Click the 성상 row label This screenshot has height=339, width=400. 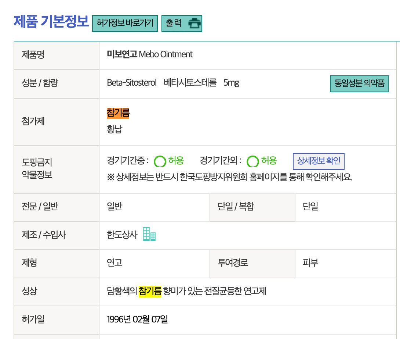[29, 291]
